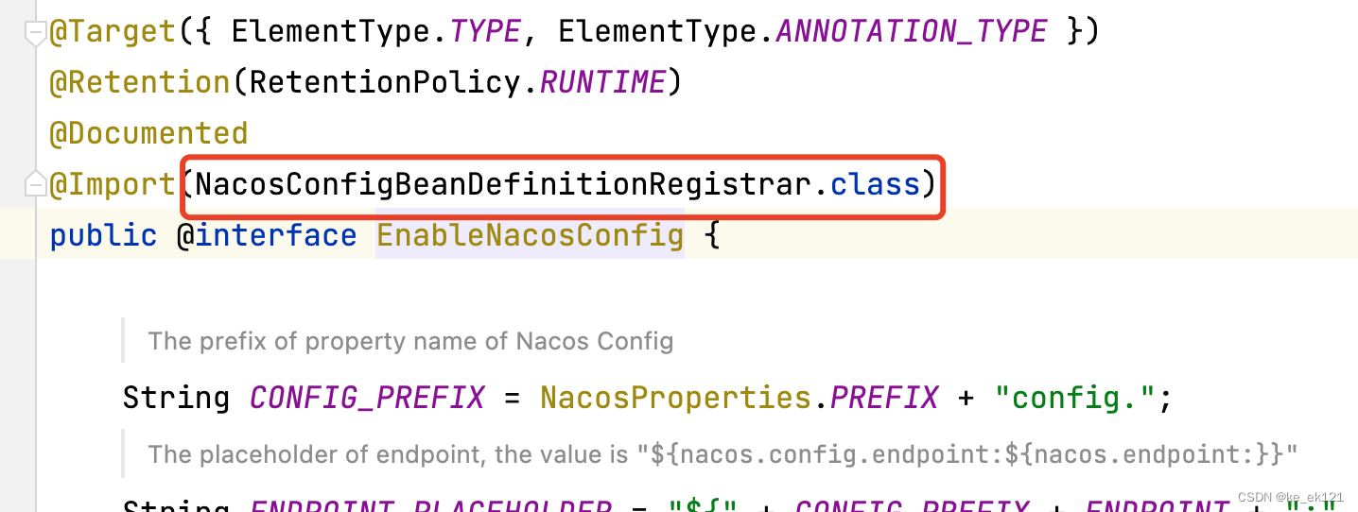Click the @Import annotation
Image resolution: width=1358 pixels, height=512 pixels.
(113, 184)
